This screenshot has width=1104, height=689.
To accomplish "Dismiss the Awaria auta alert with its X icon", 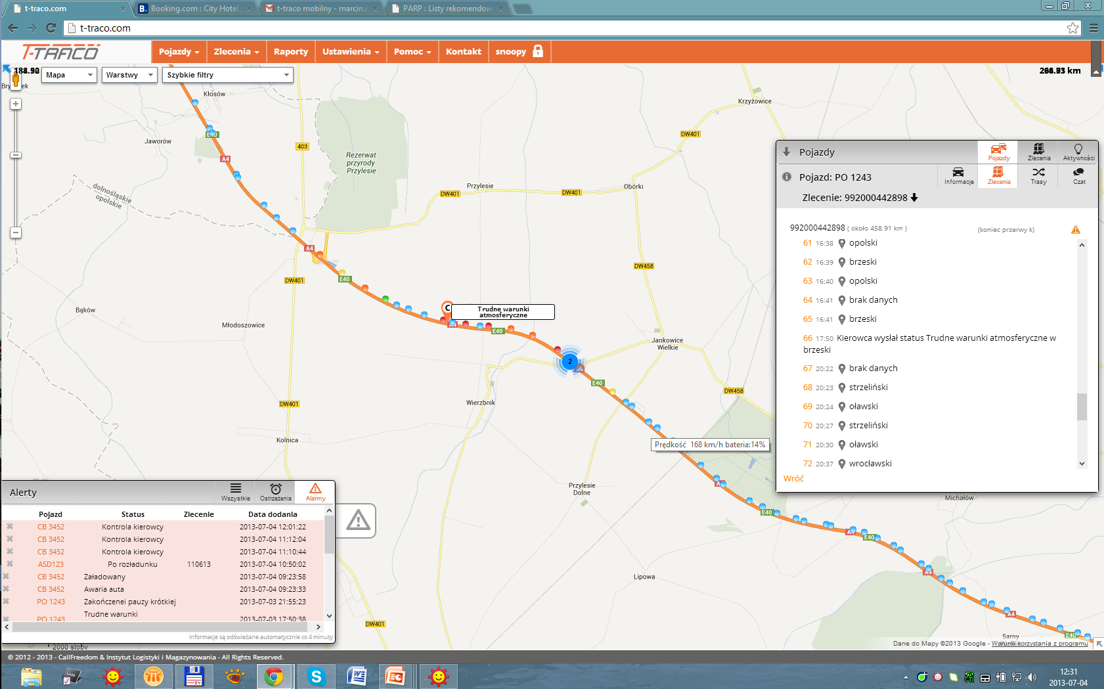I will tap(6, 589).
